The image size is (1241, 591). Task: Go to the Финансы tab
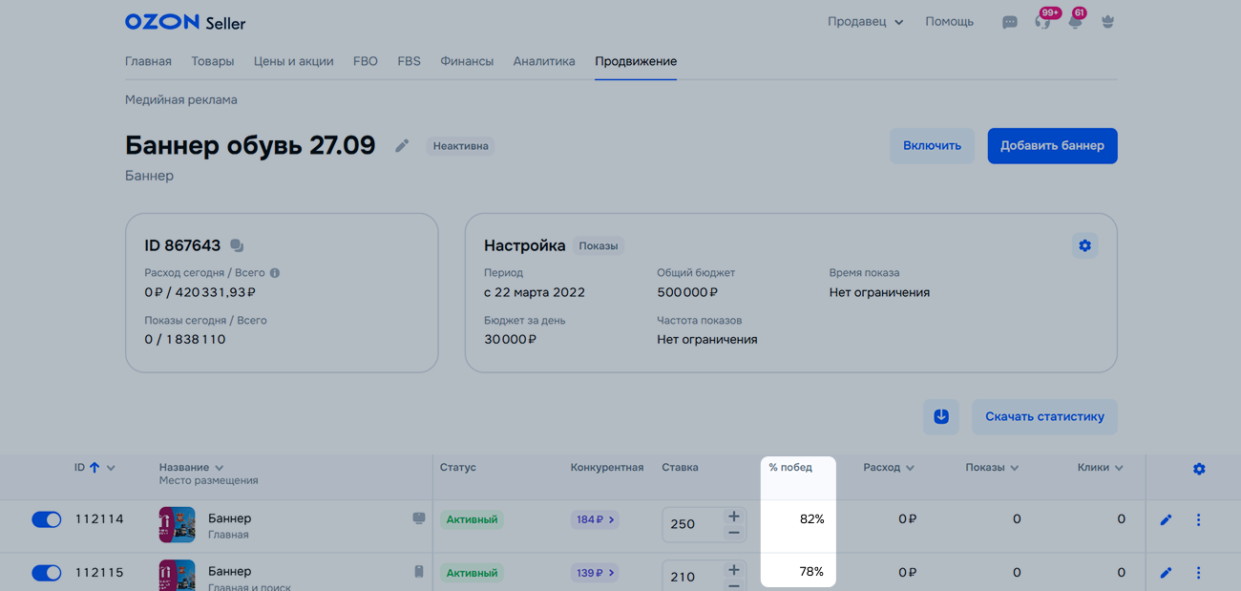click(467, 61)
